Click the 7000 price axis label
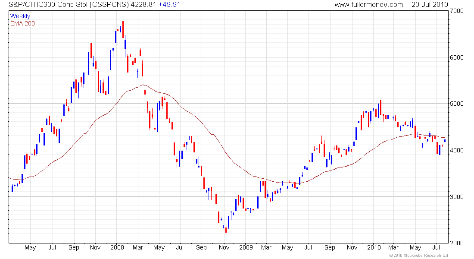This screenshot has height=259, width=474. point(456,11)
